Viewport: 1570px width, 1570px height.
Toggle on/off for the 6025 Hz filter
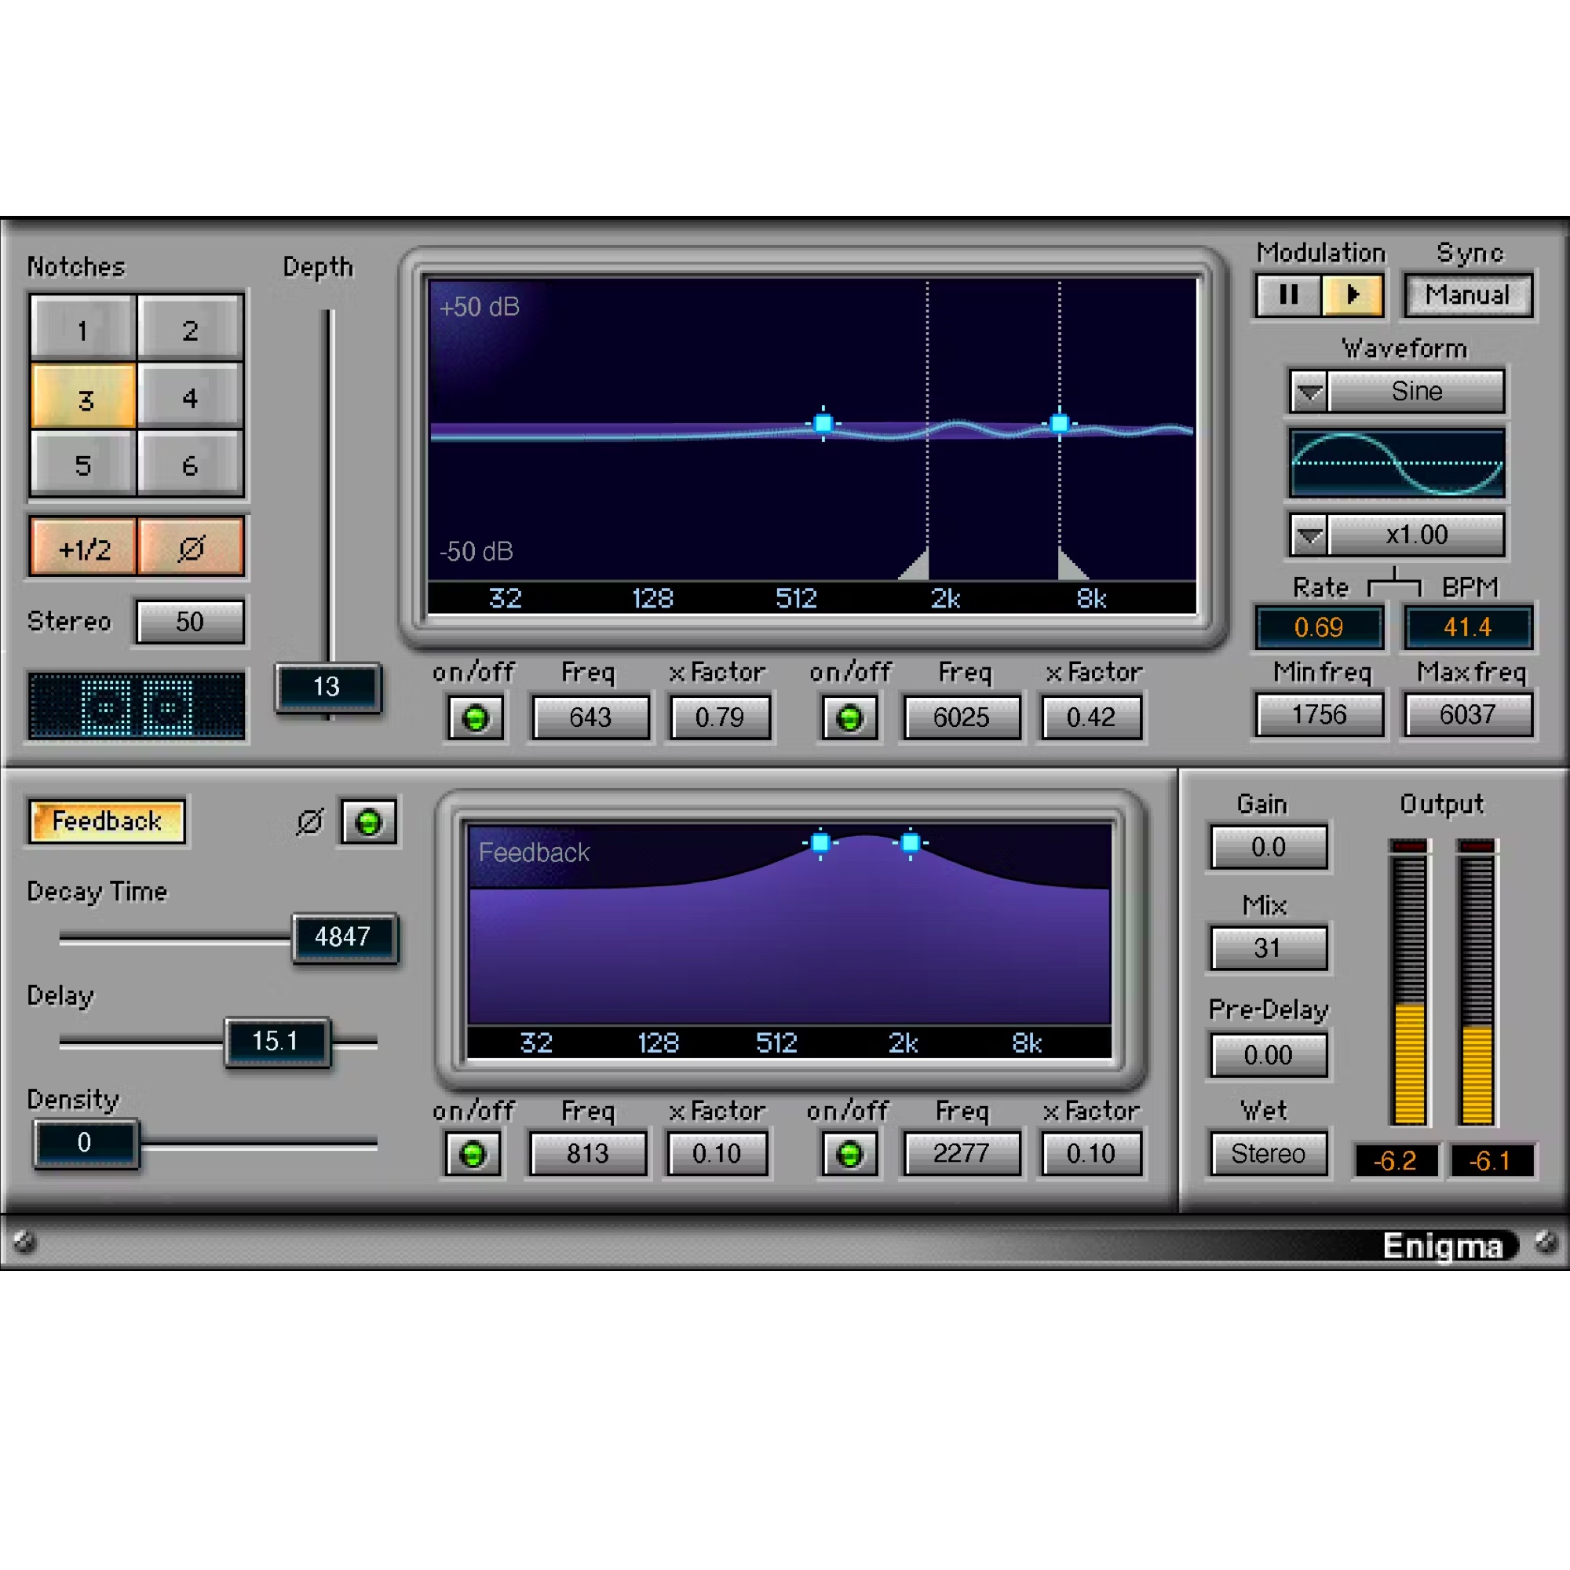point(849,717)
